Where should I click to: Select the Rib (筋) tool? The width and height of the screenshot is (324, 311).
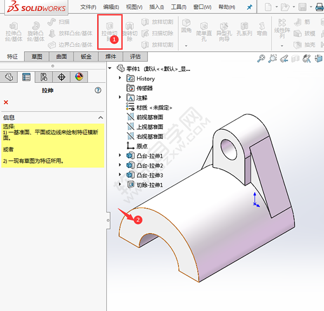(x=302, y=22)
